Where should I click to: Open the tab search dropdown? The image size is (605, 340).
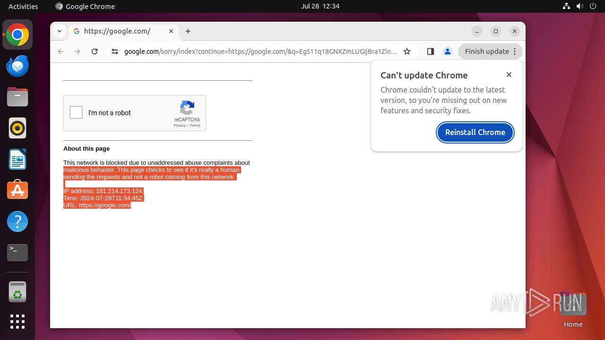[x=60, y=31]
